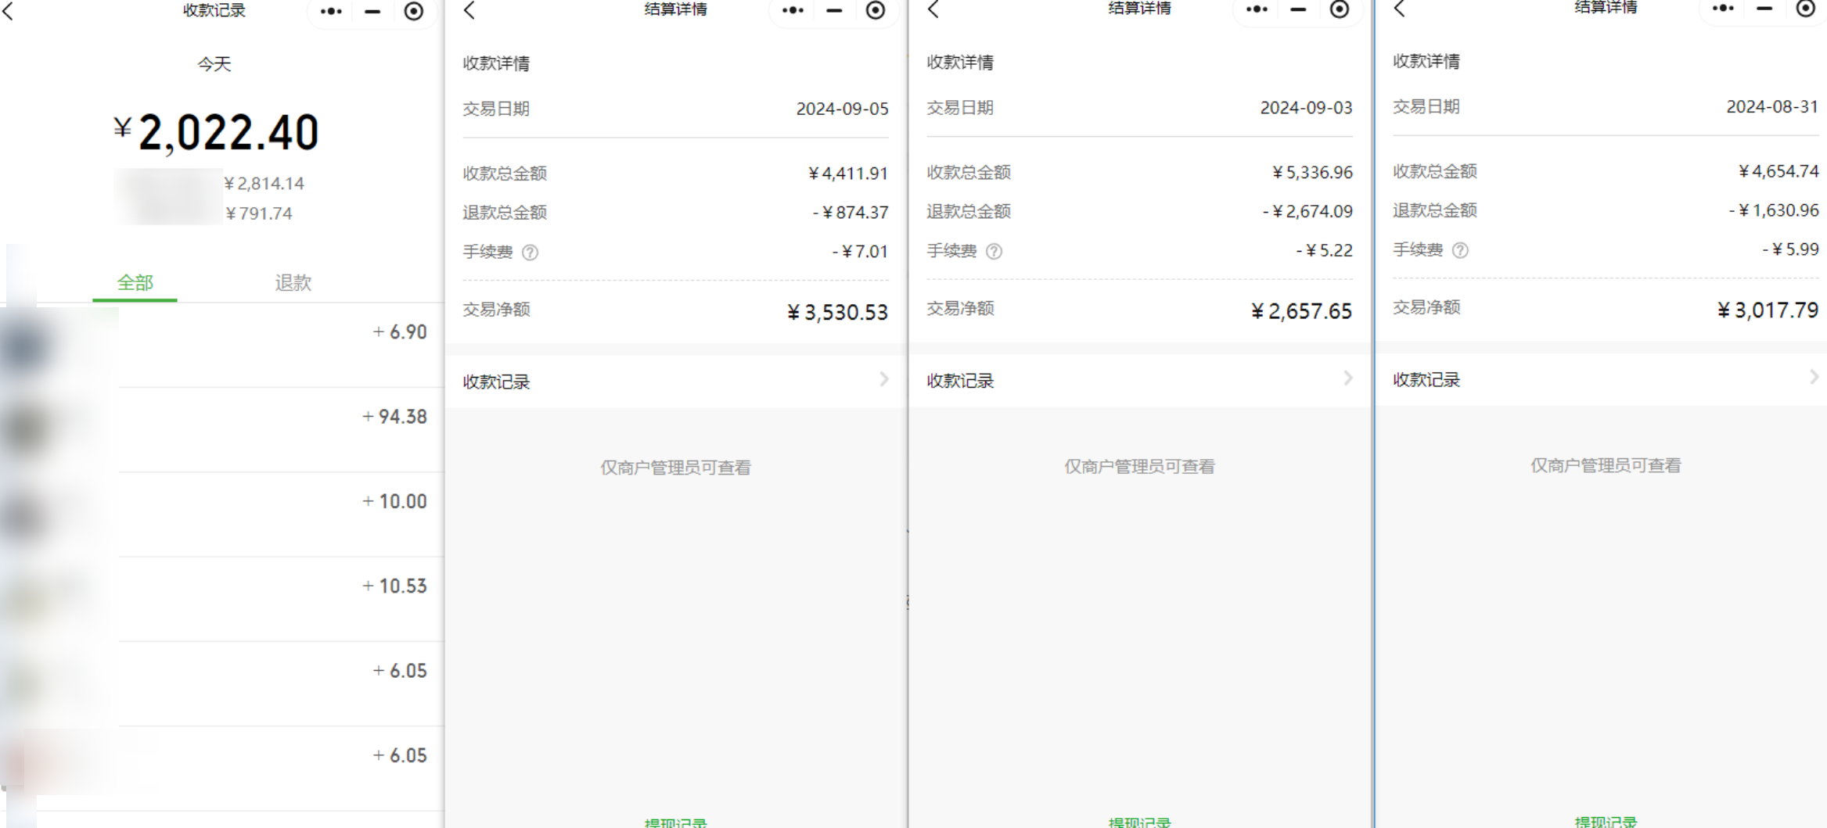The image size is (1827, 828).
Task: Open the more options menu on the 2024-09-03 panel
Action: coord(1257,9)
